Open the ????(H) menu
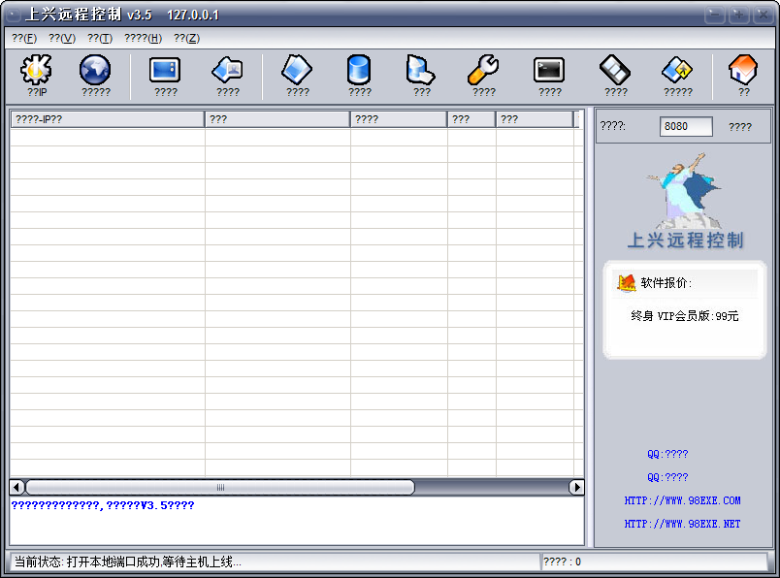 tap(143, 38)
